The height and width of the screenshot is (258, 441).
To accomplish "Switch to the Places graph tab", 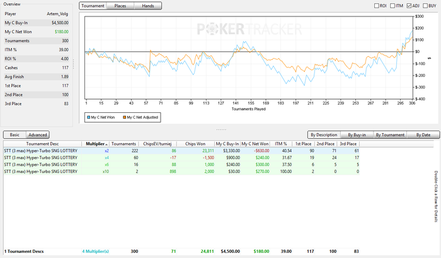I will pos(120,6).
